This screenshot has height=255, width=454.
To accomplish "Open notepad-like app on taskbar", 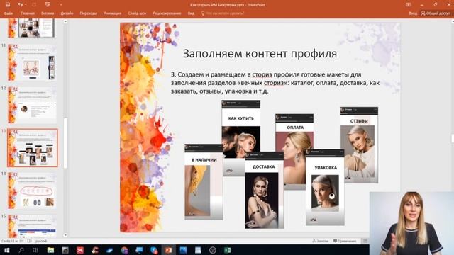I will click(198, 250).
